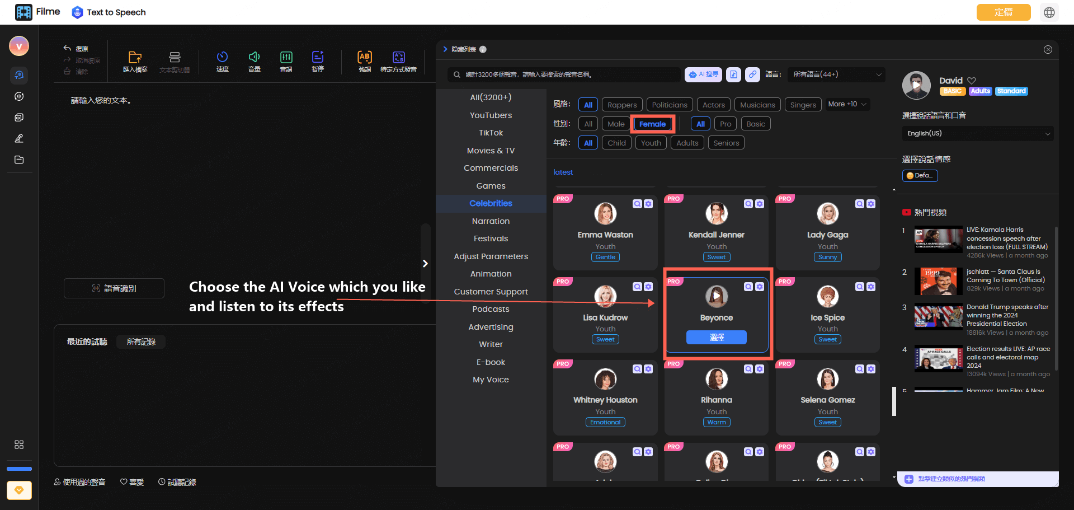
Task: Click the panel expand arrow in editor
Action: [425, 263]
